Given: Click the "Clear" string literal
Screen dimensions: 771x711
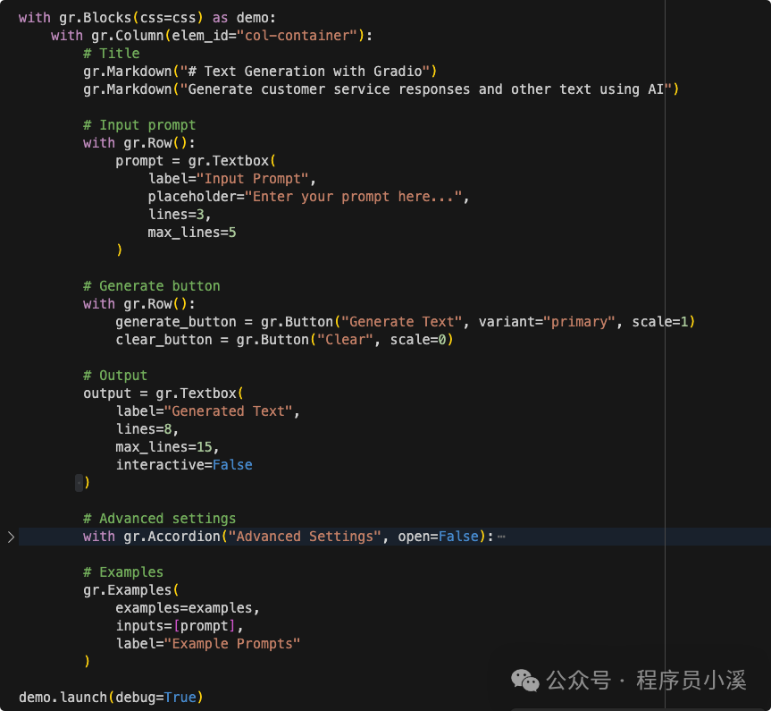Looking at the screenshot, I should click(x=345, y=340).
